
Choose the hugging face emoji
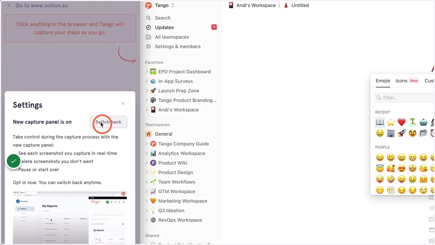[423, 179]
